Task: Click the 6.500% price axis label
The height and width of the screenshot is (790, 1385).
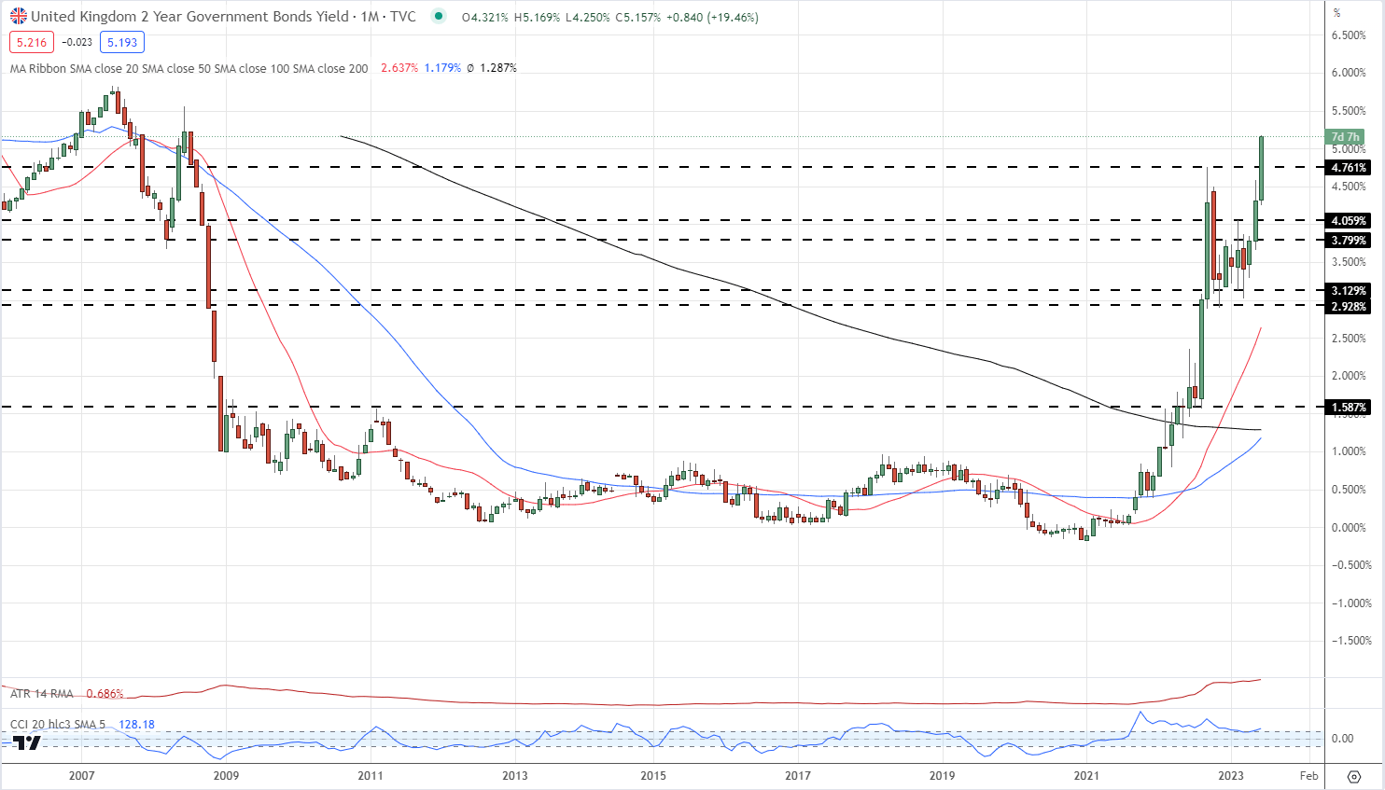Action: point(1349,35)
